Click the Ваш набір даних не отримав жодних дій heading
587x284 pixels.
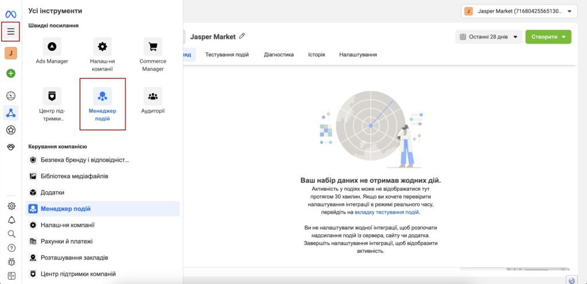coord(371,180)
